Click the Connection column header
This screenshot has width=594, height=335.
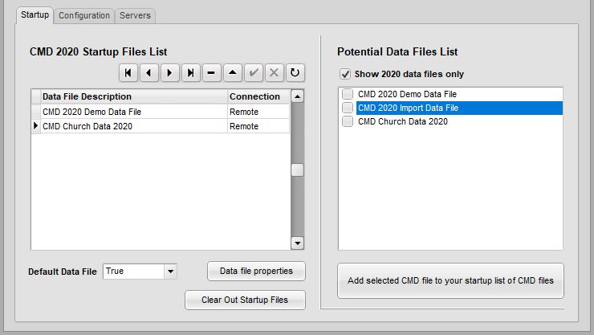click(x=258, y=96)
